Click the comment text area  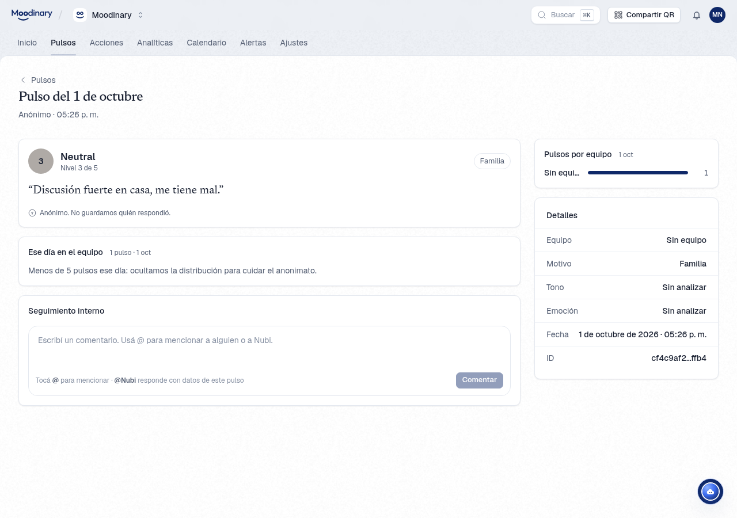tap(269, 349)
